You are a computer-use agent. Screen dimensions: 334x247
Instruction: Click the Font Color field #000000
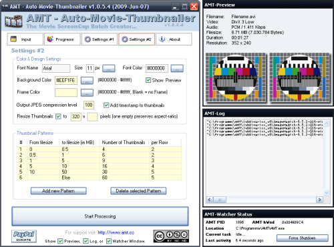(x=157, y=68)
